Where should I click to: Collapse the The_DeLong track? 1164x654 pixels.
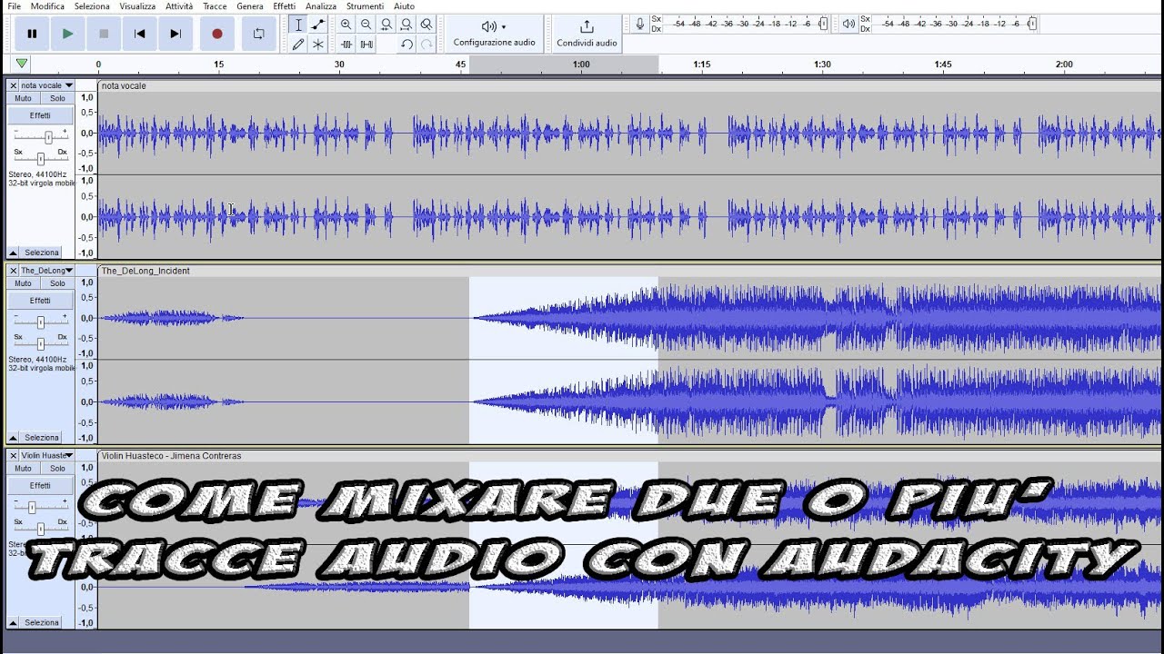point(14,438)
